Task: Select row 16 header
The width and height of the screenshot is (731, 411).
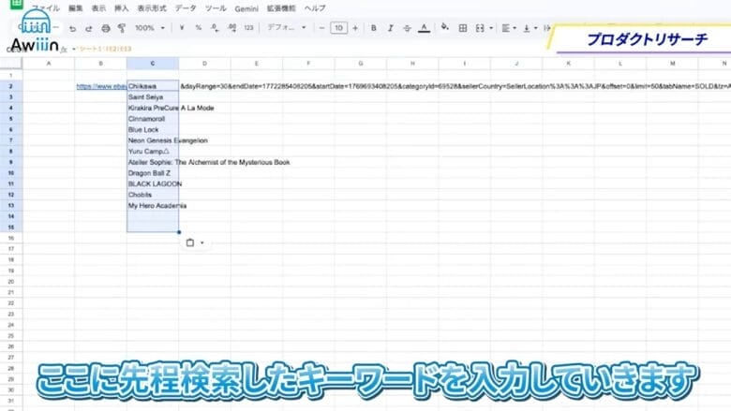Action: pos(10,239)
